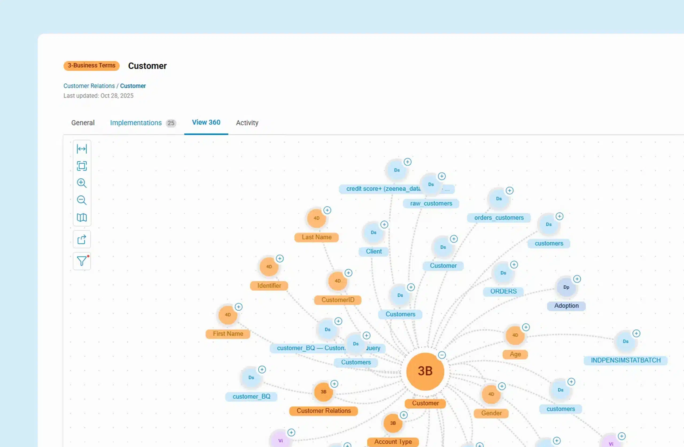Expand the orders_customers dataset node

[x=509, y=191]
